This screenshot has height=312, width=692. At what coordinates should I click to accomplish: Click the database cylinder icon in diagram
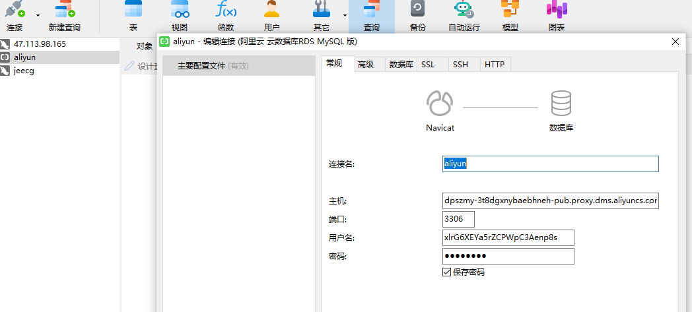[x=561, y=103]
